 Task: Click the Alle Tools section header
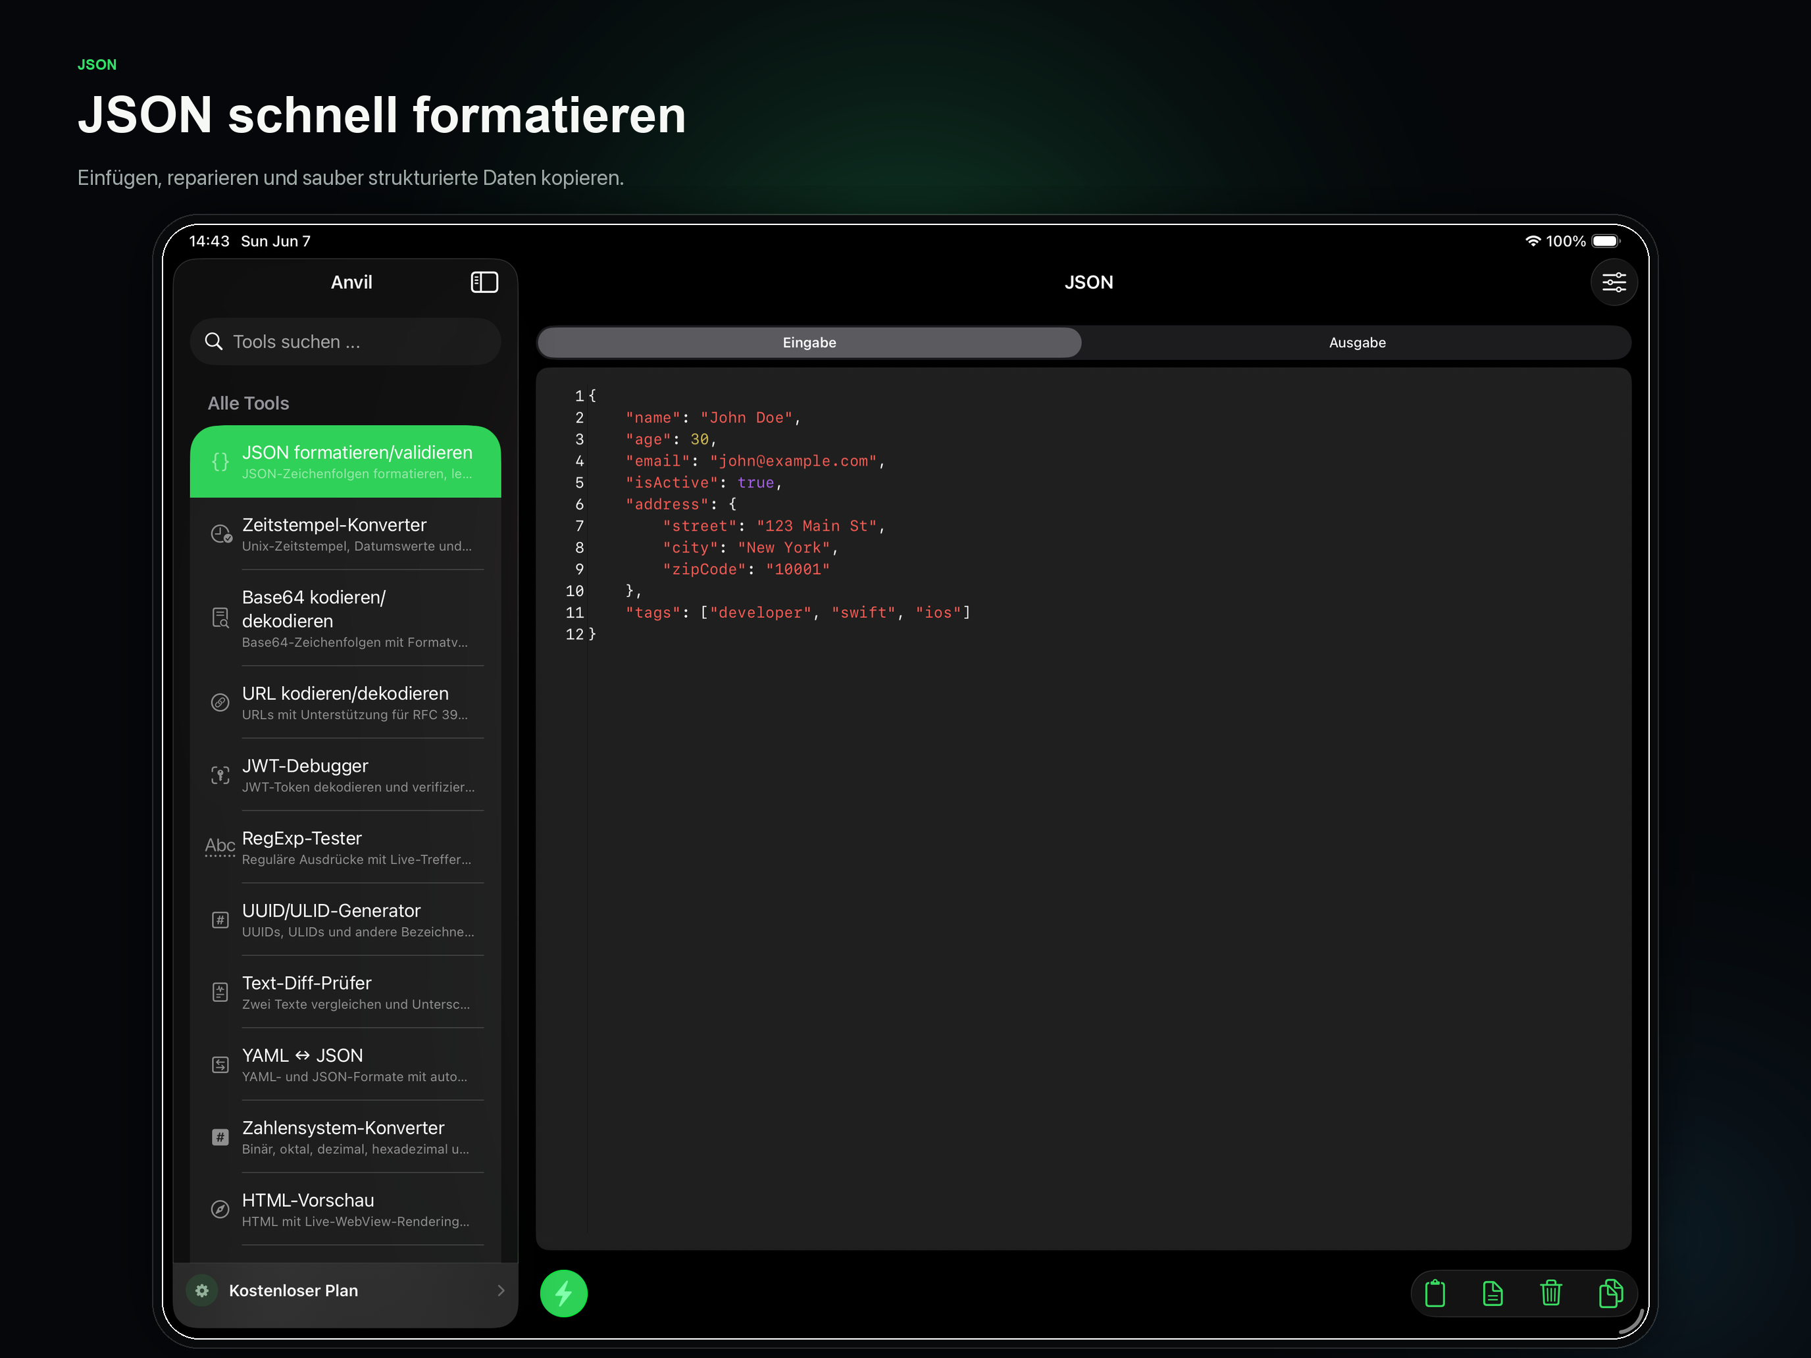coord(248,403)
